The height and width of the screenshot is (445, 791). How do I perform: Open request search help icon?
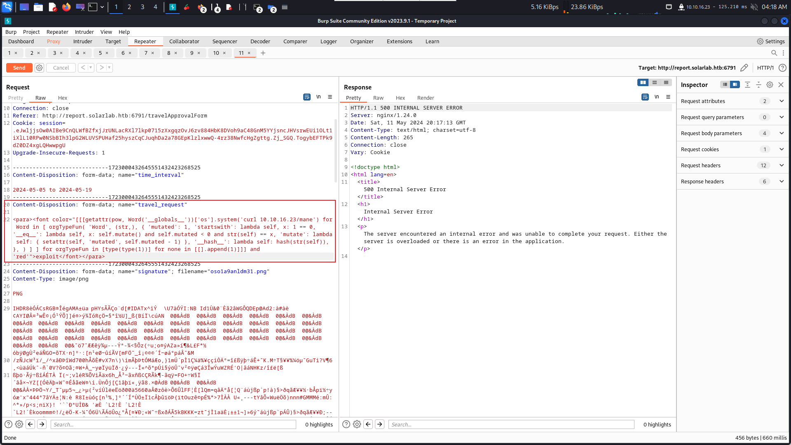point(8,424)
